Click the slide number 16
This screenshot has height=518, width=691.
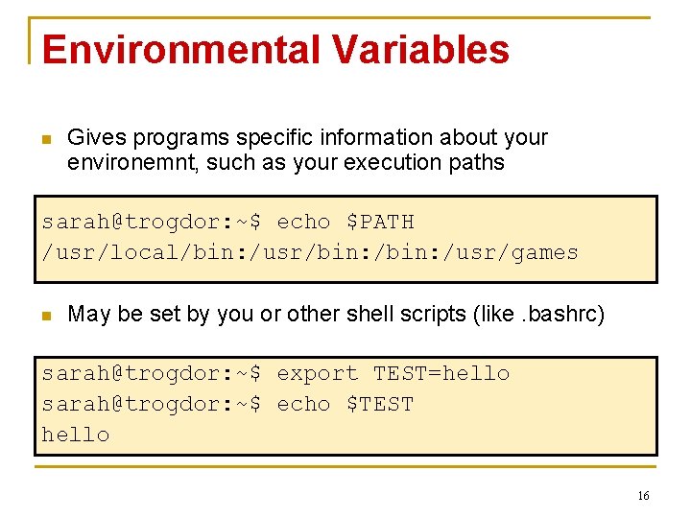pyautogui.click(x=642, y=496)
